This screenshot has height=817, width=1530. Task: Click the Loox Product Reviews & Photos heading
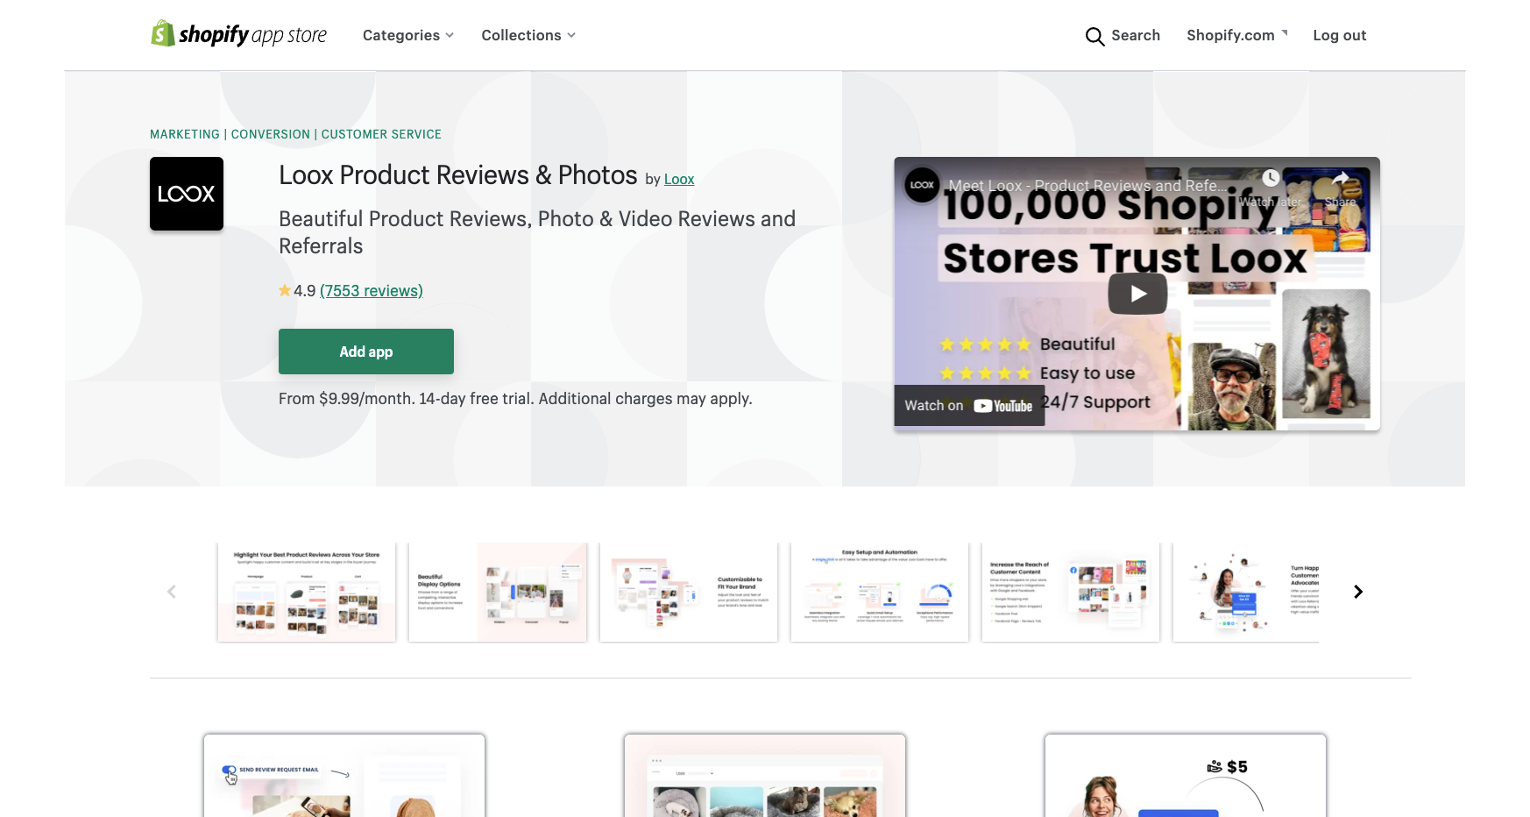click(x=458, y=175)
